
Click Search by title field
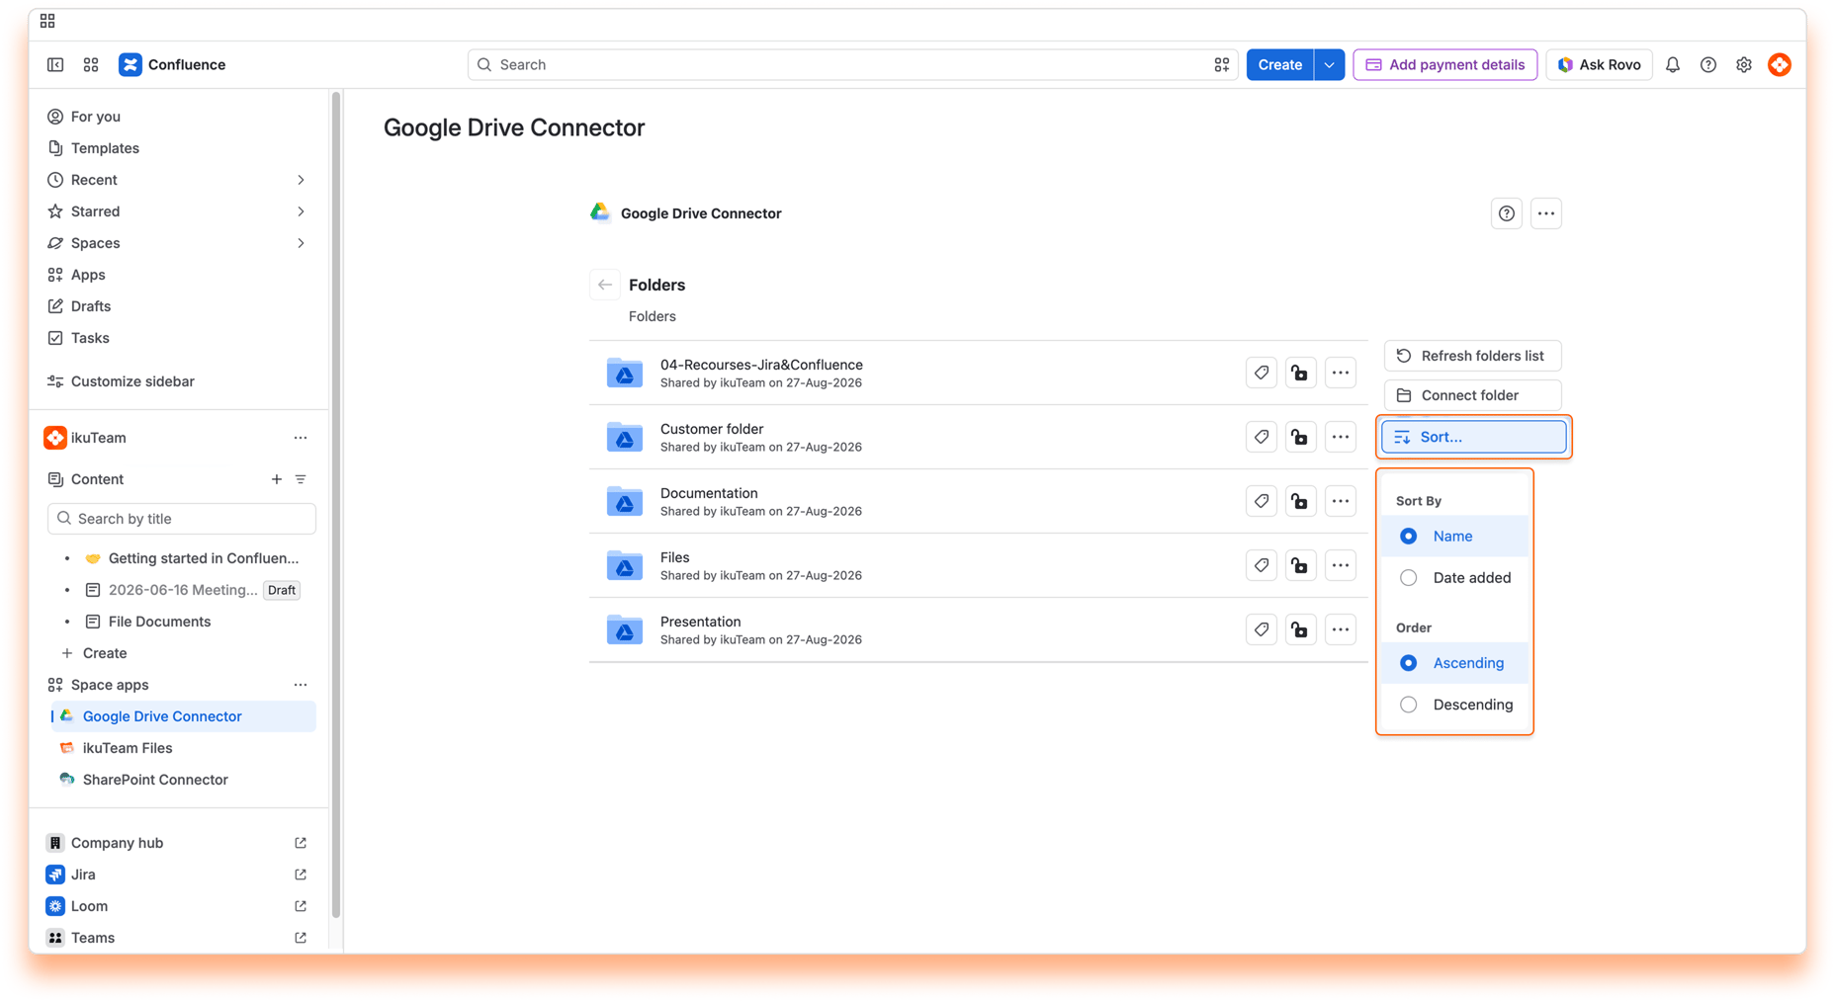point(182,519)
